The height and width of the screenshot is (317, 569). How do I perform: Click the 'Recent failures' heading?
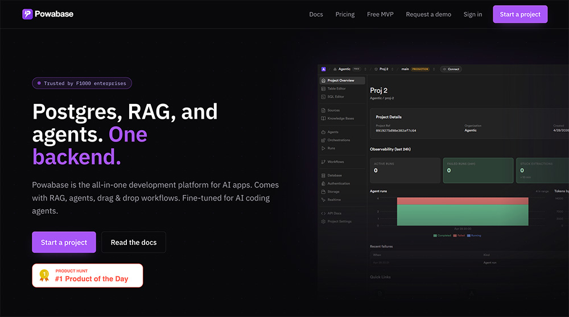tap(381, 247)
